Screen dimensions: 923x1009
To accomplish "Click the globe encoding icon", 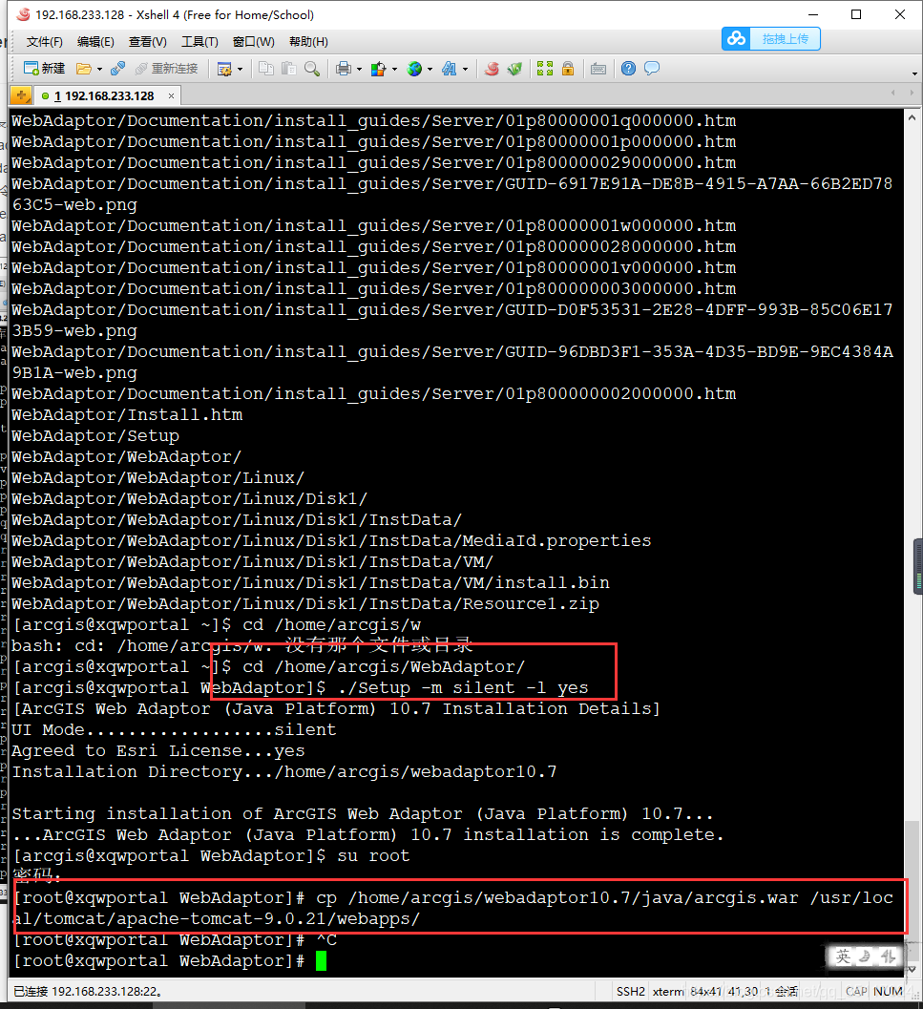I will pos(414,68).
